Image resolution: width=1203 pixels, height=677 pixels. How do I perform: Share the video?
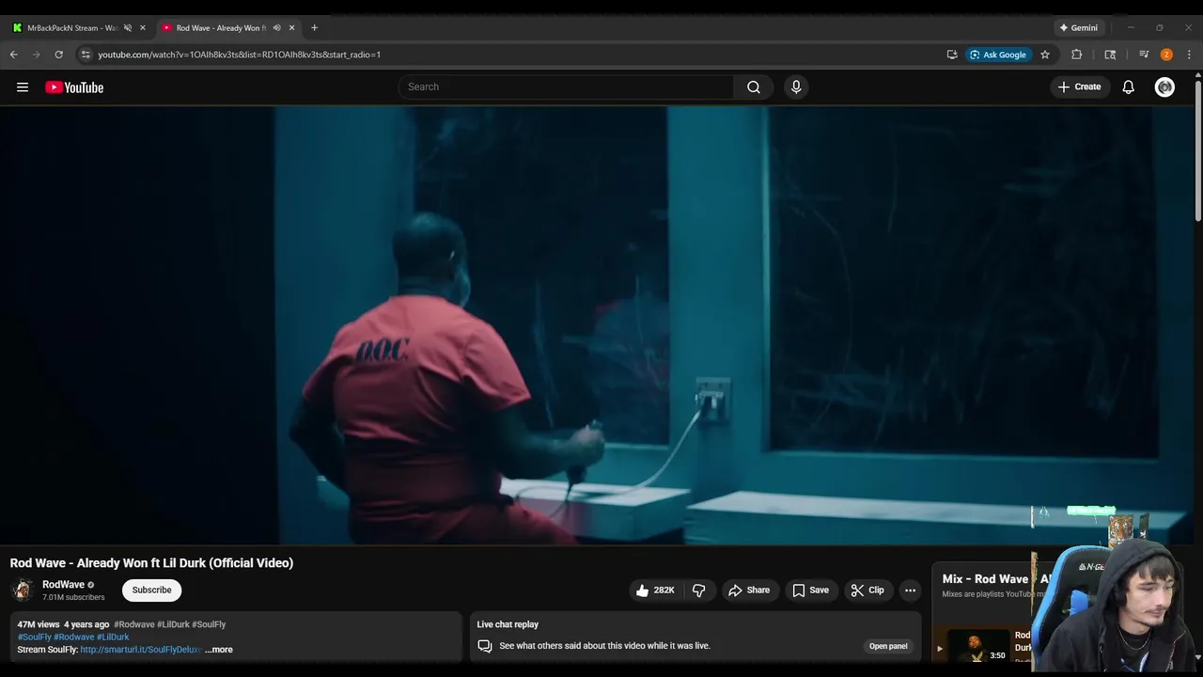tap(749, 590)
